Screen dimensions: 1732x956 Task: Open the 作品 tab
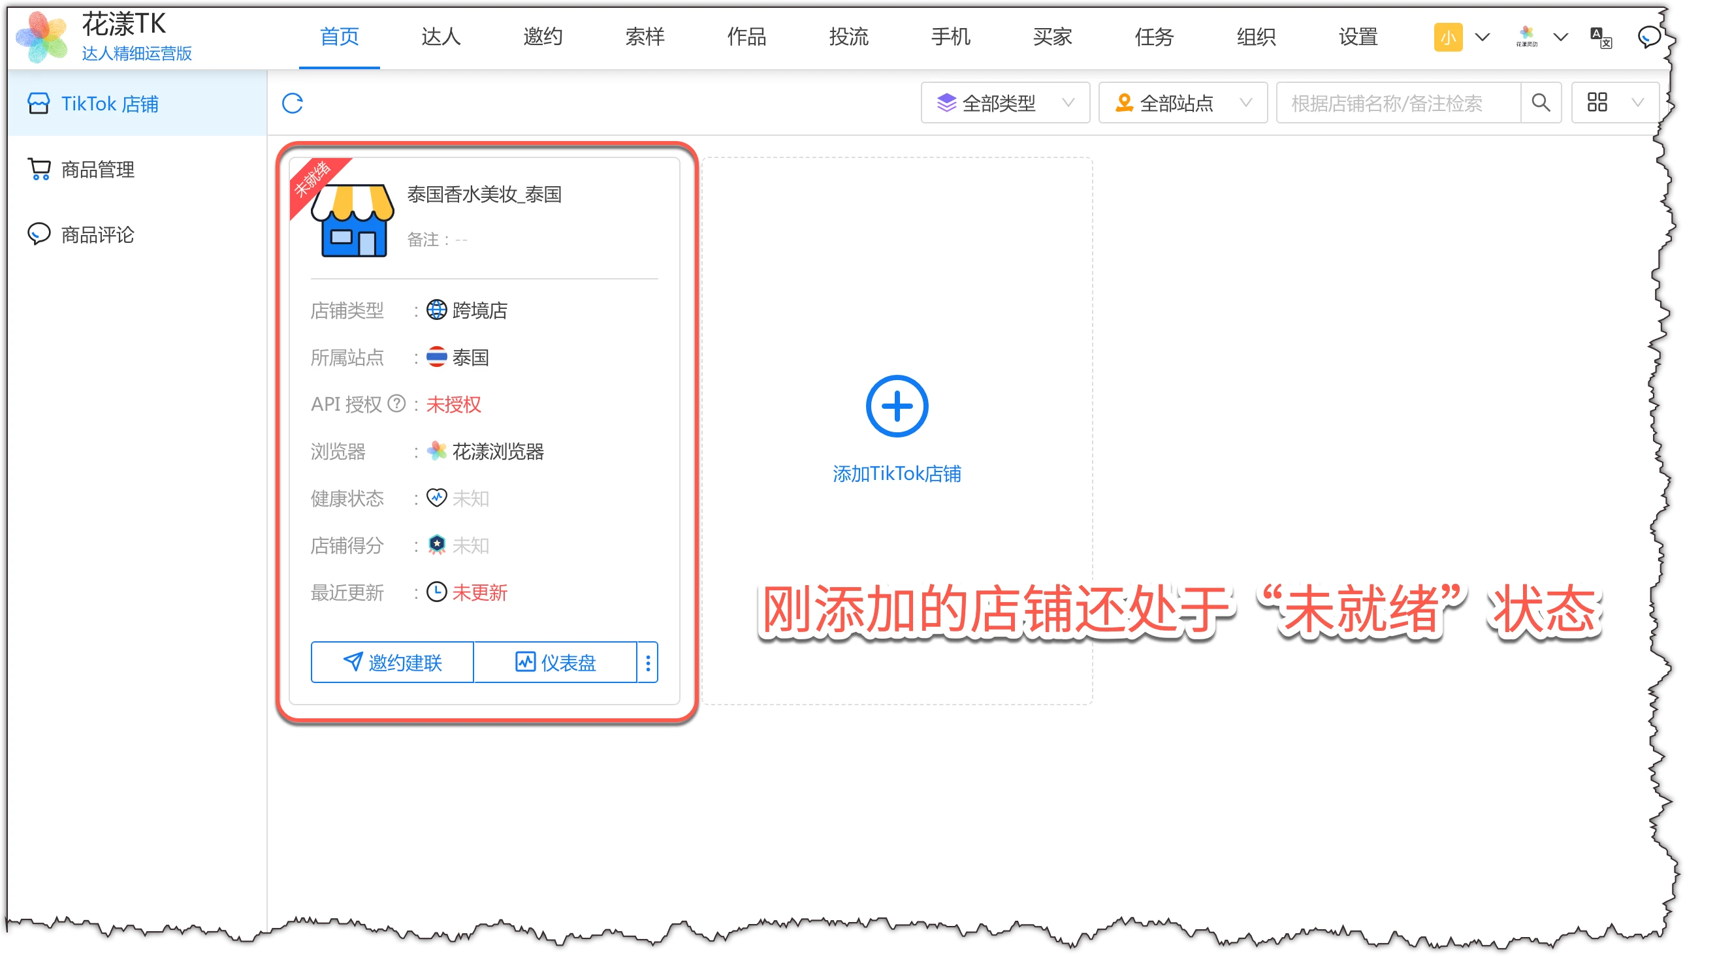(x=747, y=37)
